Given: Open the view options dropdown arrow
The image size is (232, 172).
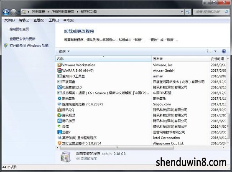Looking at the screenshot, I should click(215, 51).
